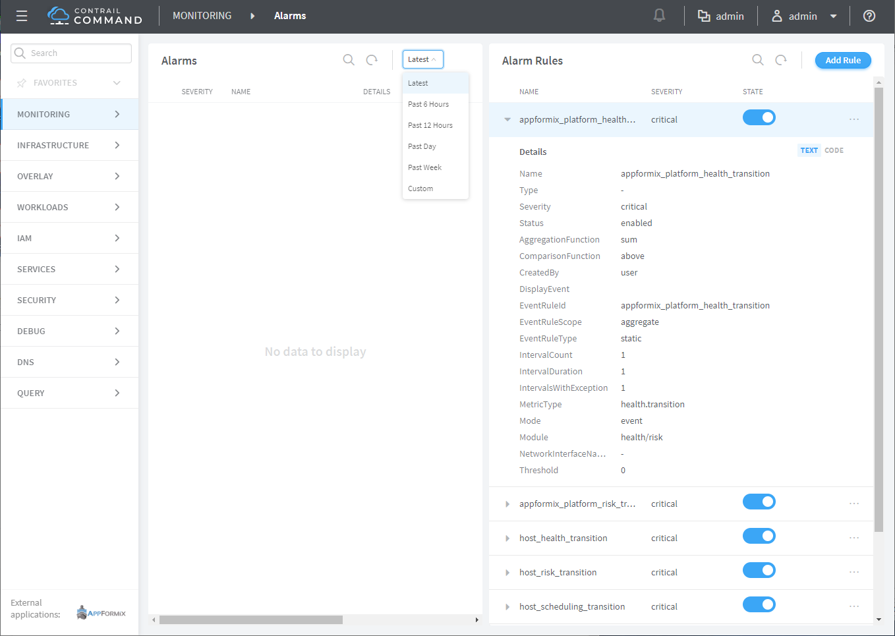
Task: Click the Alarms scrollbar right arrow
Action: 477,620
